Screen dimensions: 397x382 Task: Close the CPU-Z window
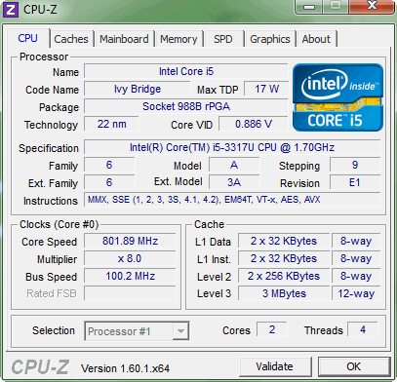pos(372,7)
